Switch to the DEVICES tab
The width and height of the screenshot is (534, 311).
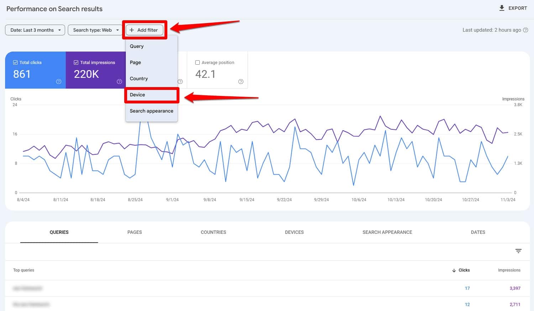(294, 232)
